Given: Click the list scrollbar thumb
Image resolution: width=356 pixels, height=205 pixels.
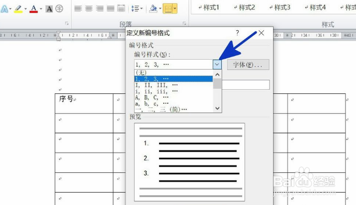Looking at the screenshot, I should 217,84.
